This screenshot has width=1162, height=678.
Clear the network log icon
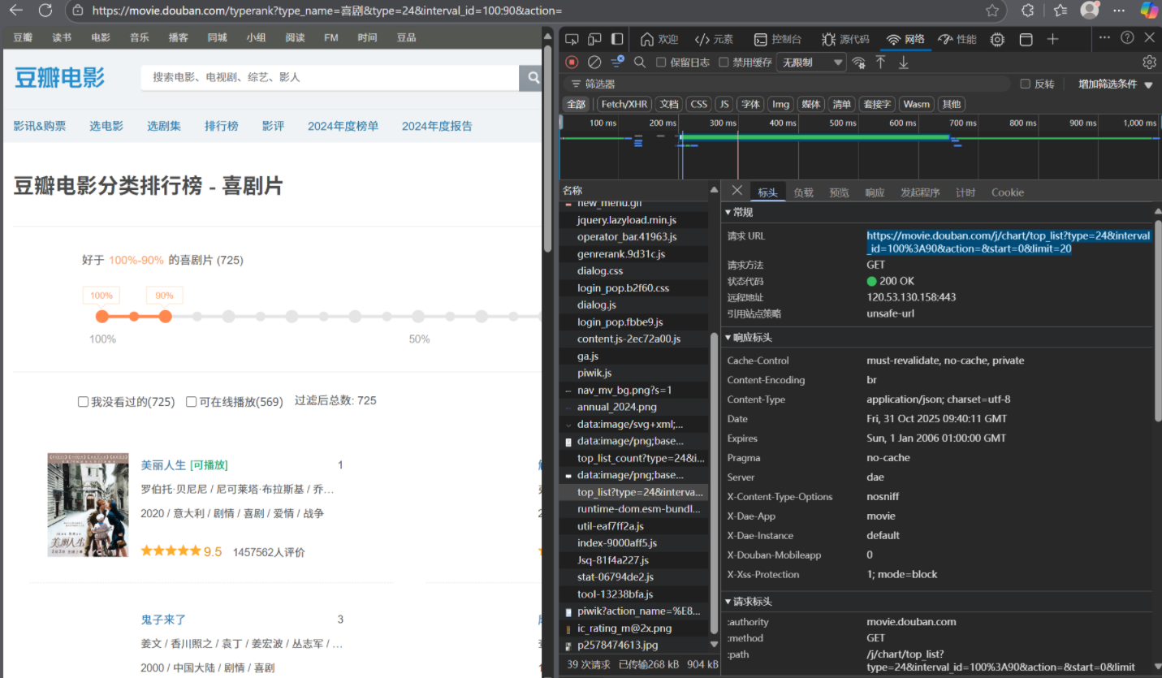(x=594, y=62)
